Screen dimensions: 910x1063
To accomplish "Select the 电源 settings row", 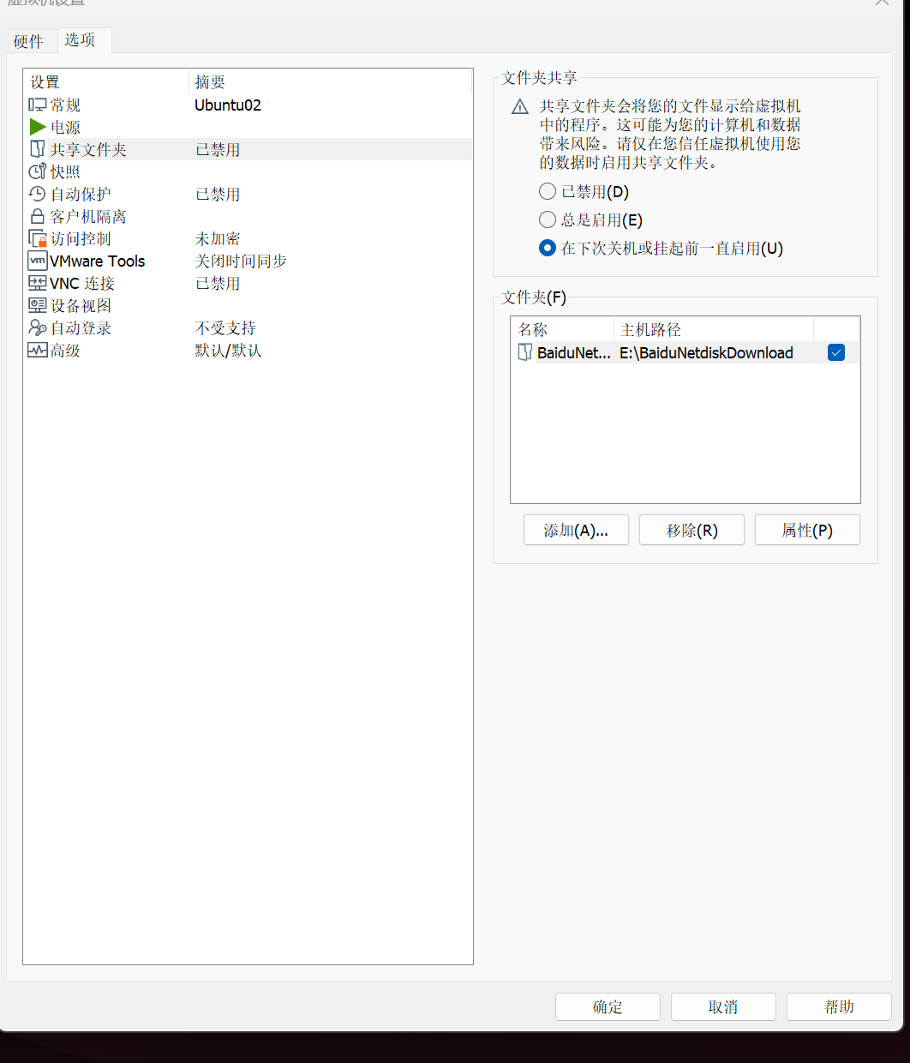I will 248,127.
